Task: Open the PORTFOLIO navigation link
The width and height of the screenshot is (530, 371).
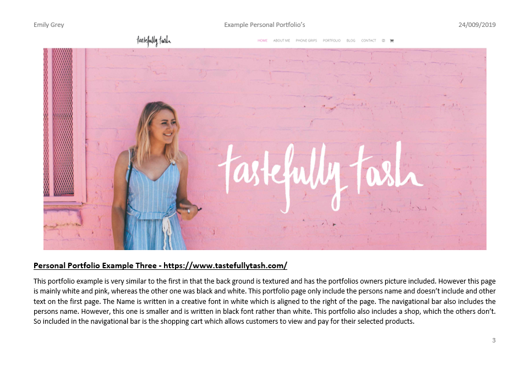Action: 331,41
